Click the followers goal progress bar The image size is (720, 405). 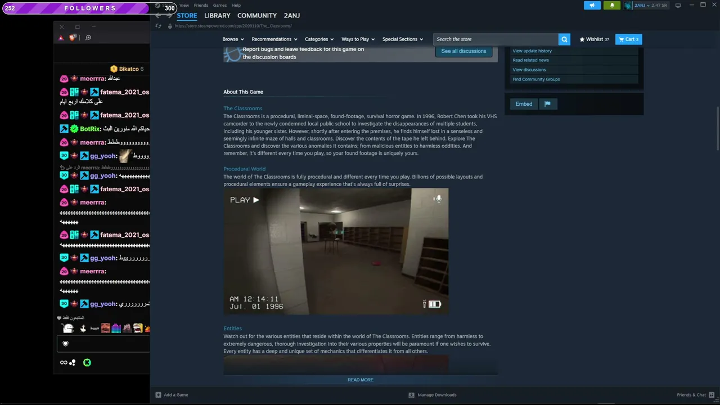pyautogui.click(x=90, y=8)
